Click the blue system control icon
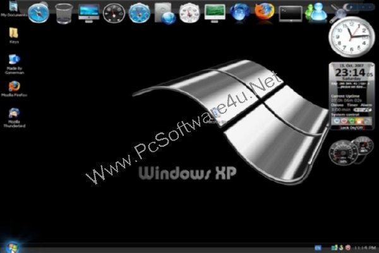 [x=337, y=121]
